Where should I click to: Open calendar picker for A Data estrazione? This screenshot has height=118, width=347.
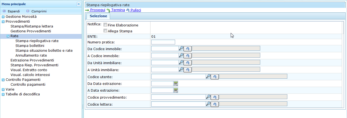(176, 91)
